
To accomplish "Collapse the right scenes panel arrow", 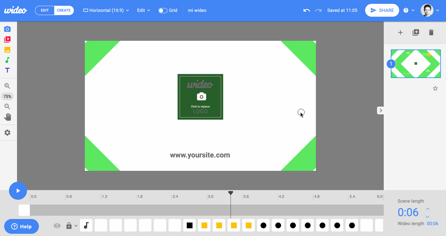I will tap(381, 110).
